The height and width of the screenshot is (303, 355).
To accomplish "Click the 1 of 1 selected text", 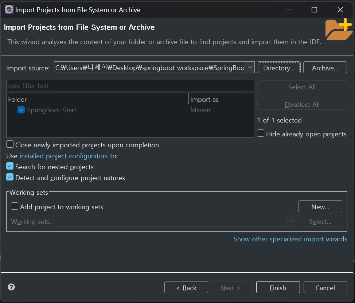I will [x=280, y=120].
